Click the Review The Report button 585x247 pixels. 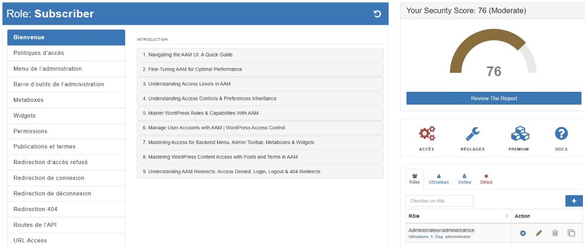tap(494, 98)
